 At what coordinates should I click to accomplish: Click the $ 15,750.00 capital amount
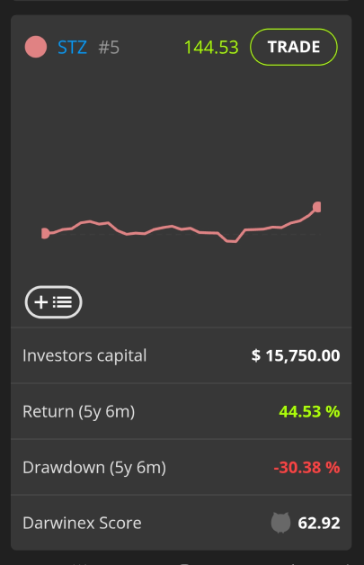click(x=296, y=355)
